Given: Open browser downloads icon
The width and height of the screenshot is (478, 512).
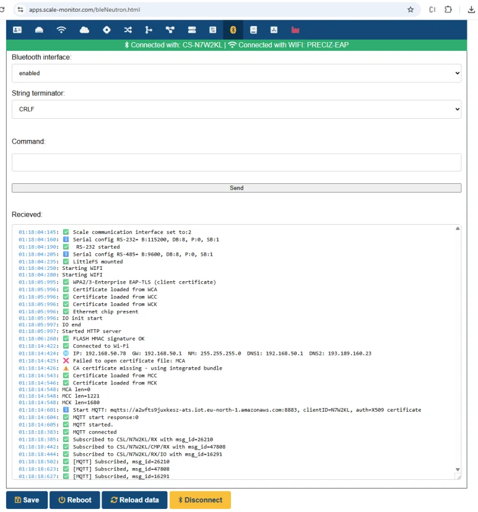Looking at the screenshot, I should [471, 9].
